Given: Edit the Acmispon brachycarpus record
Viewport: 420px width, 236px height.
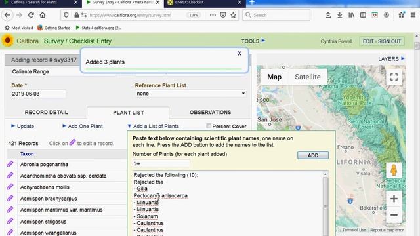Looking at the screenshot, I should (x=10, y=198).
